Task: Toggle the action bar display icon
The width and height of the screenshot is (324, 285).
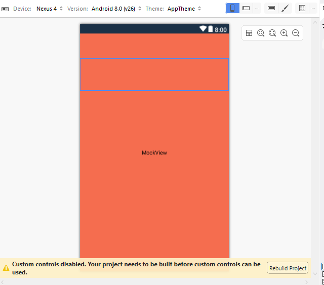Action: [x=271, y=9]
